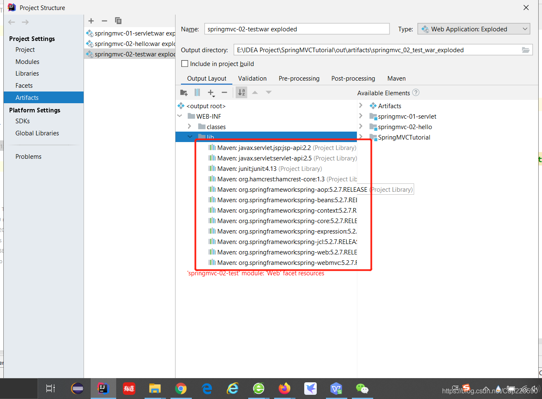Select the spring-expression library entry
Screen dimensions: 542x399
pyautogui.click(x=282, y=231)
